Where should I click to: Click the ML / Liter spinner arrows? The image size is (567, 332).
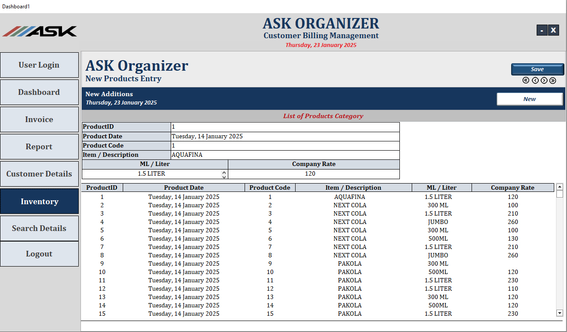[x=224, y=174]
